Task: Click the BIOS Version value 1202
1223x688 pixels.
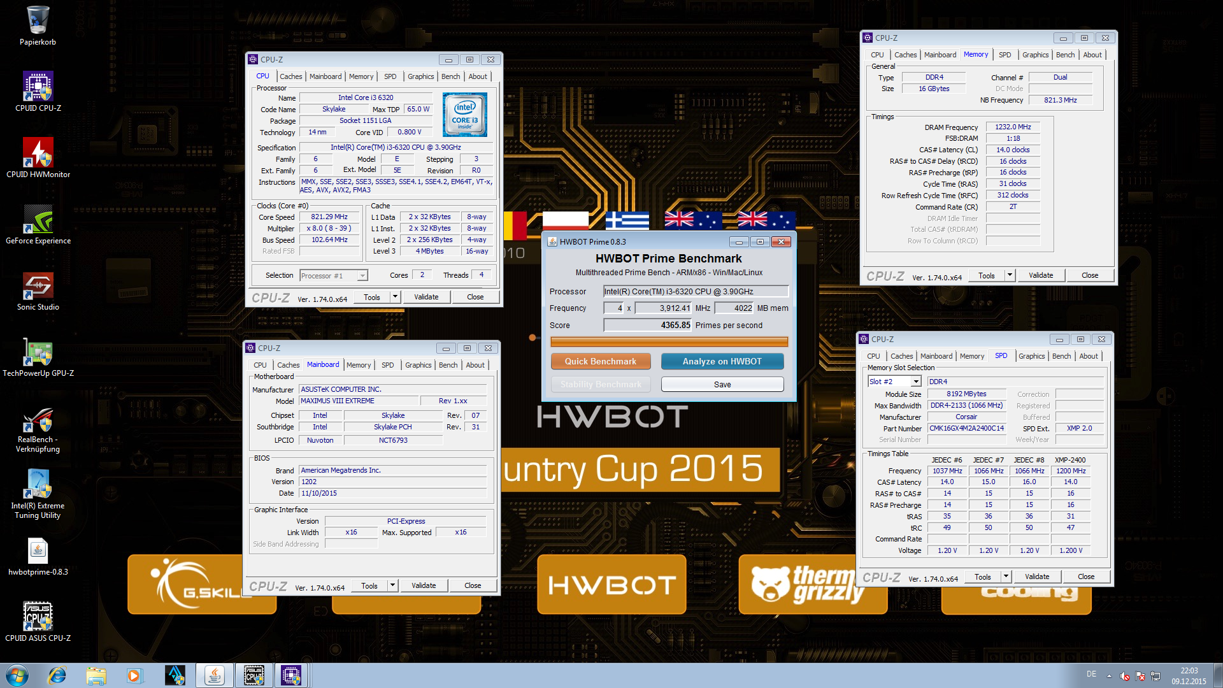Action: click(x=393, y=482)
